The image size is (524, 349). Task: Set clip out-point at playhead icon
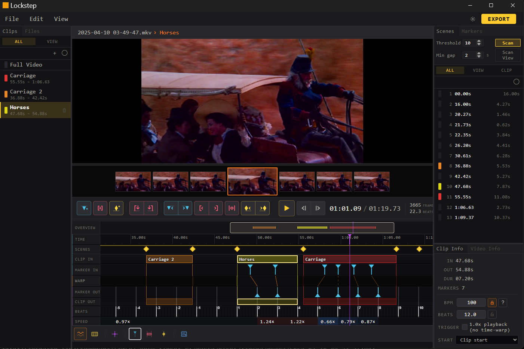click(x=151, y=208)
